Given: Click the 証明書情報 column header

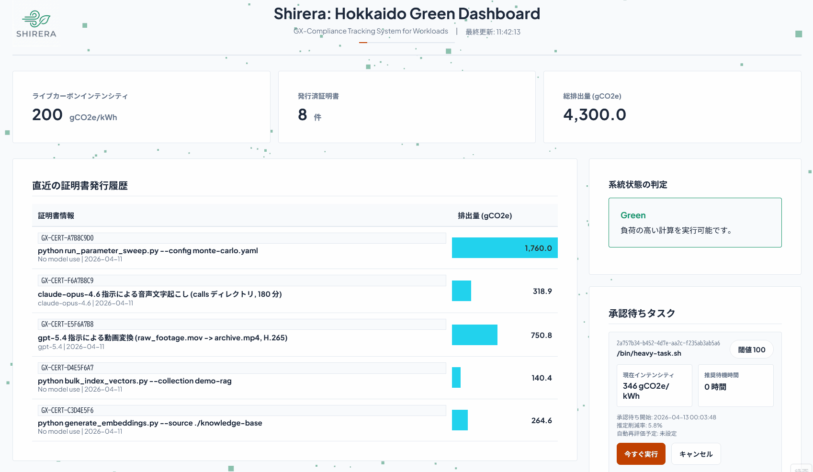Looking at the screenshot, I should pos(56,216).
